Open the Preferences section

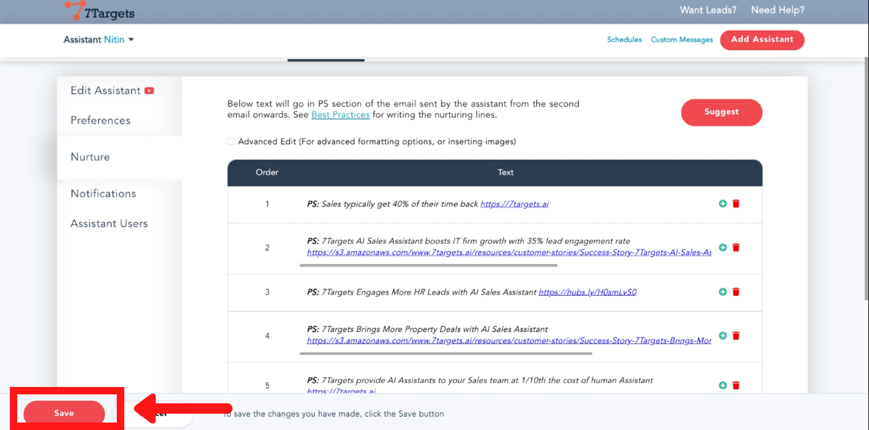click(x=100, y=120)
